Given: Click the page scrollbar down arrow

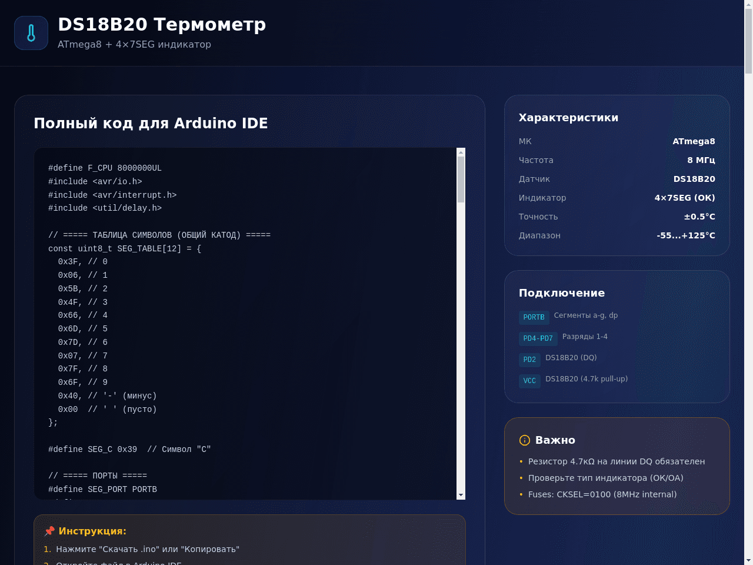Looking at the screenshot, I should click(748, 560).
